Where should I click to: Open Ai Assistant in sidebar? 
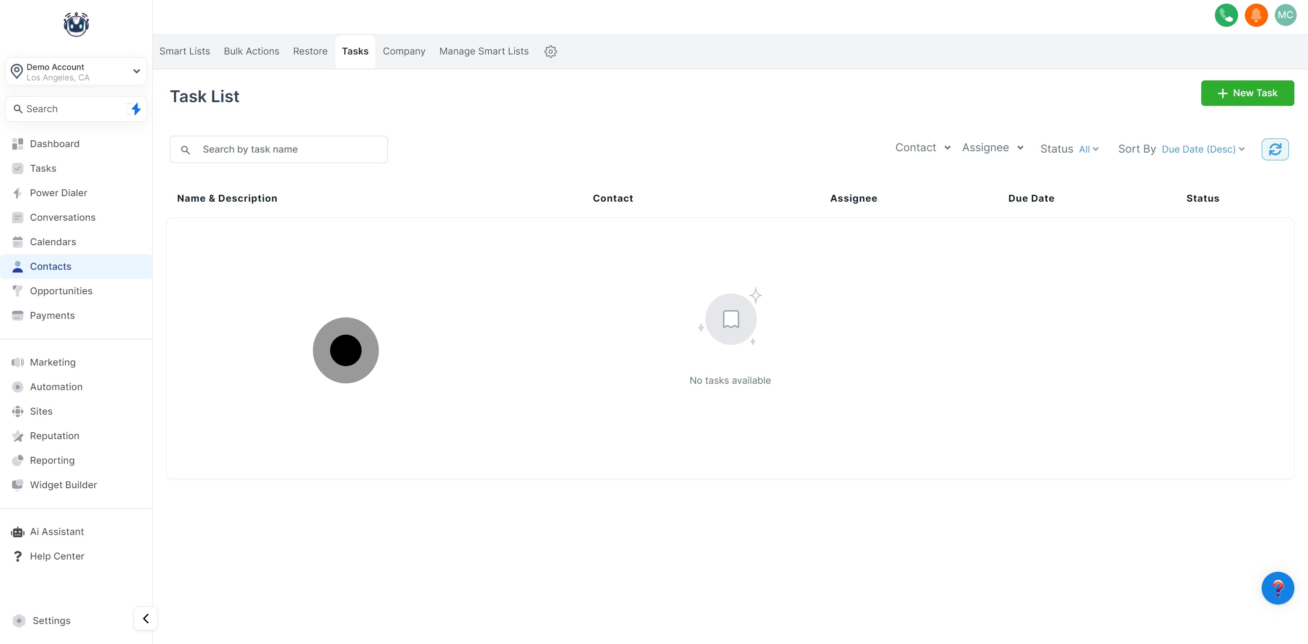click(56, 532)
